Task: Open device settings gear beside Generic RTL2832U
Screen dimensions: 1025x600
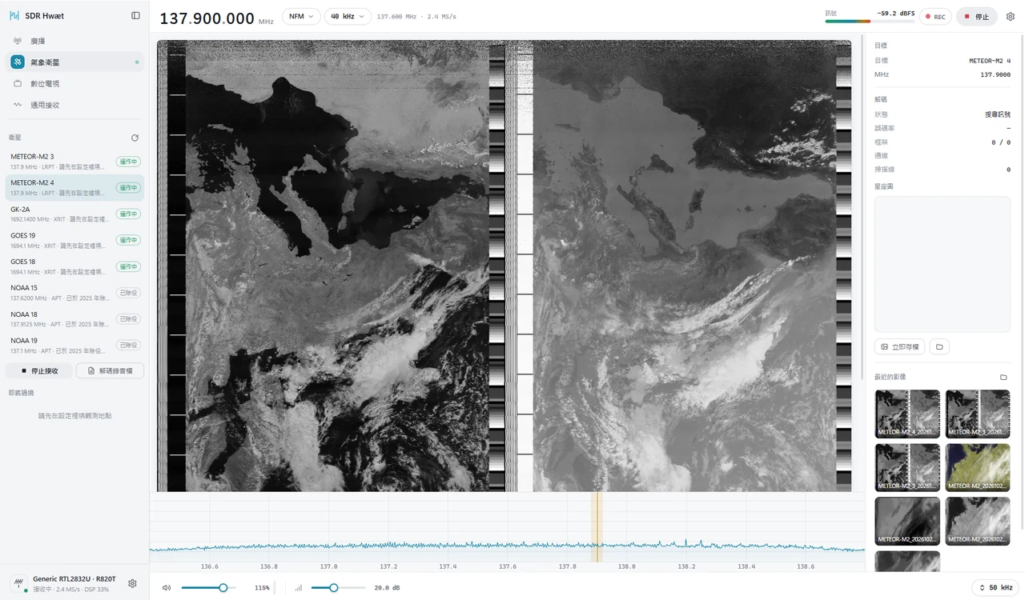Action: coord(132,583)
